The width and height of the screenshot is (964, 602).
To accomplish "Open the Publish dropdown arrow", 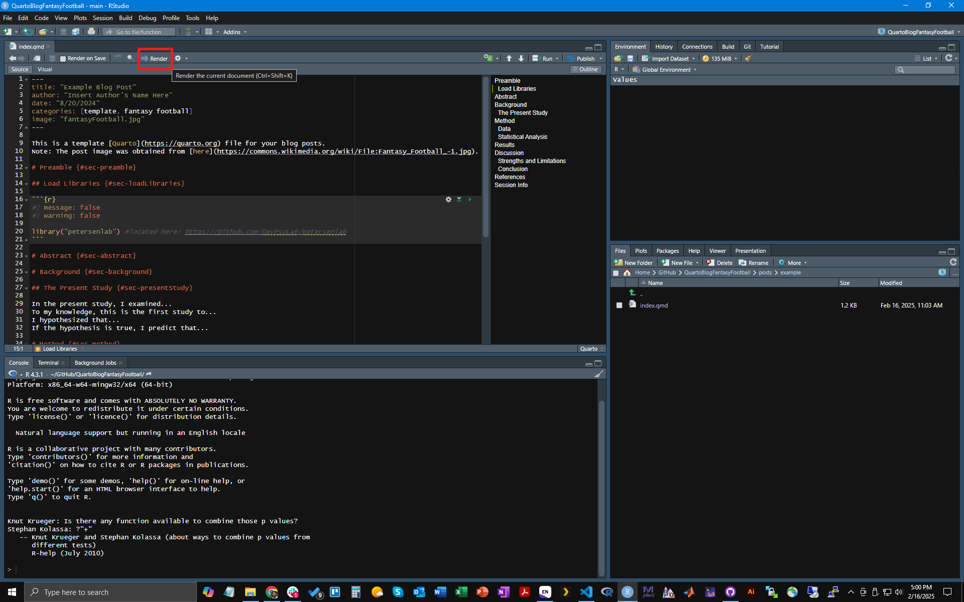I will [600, 59].
